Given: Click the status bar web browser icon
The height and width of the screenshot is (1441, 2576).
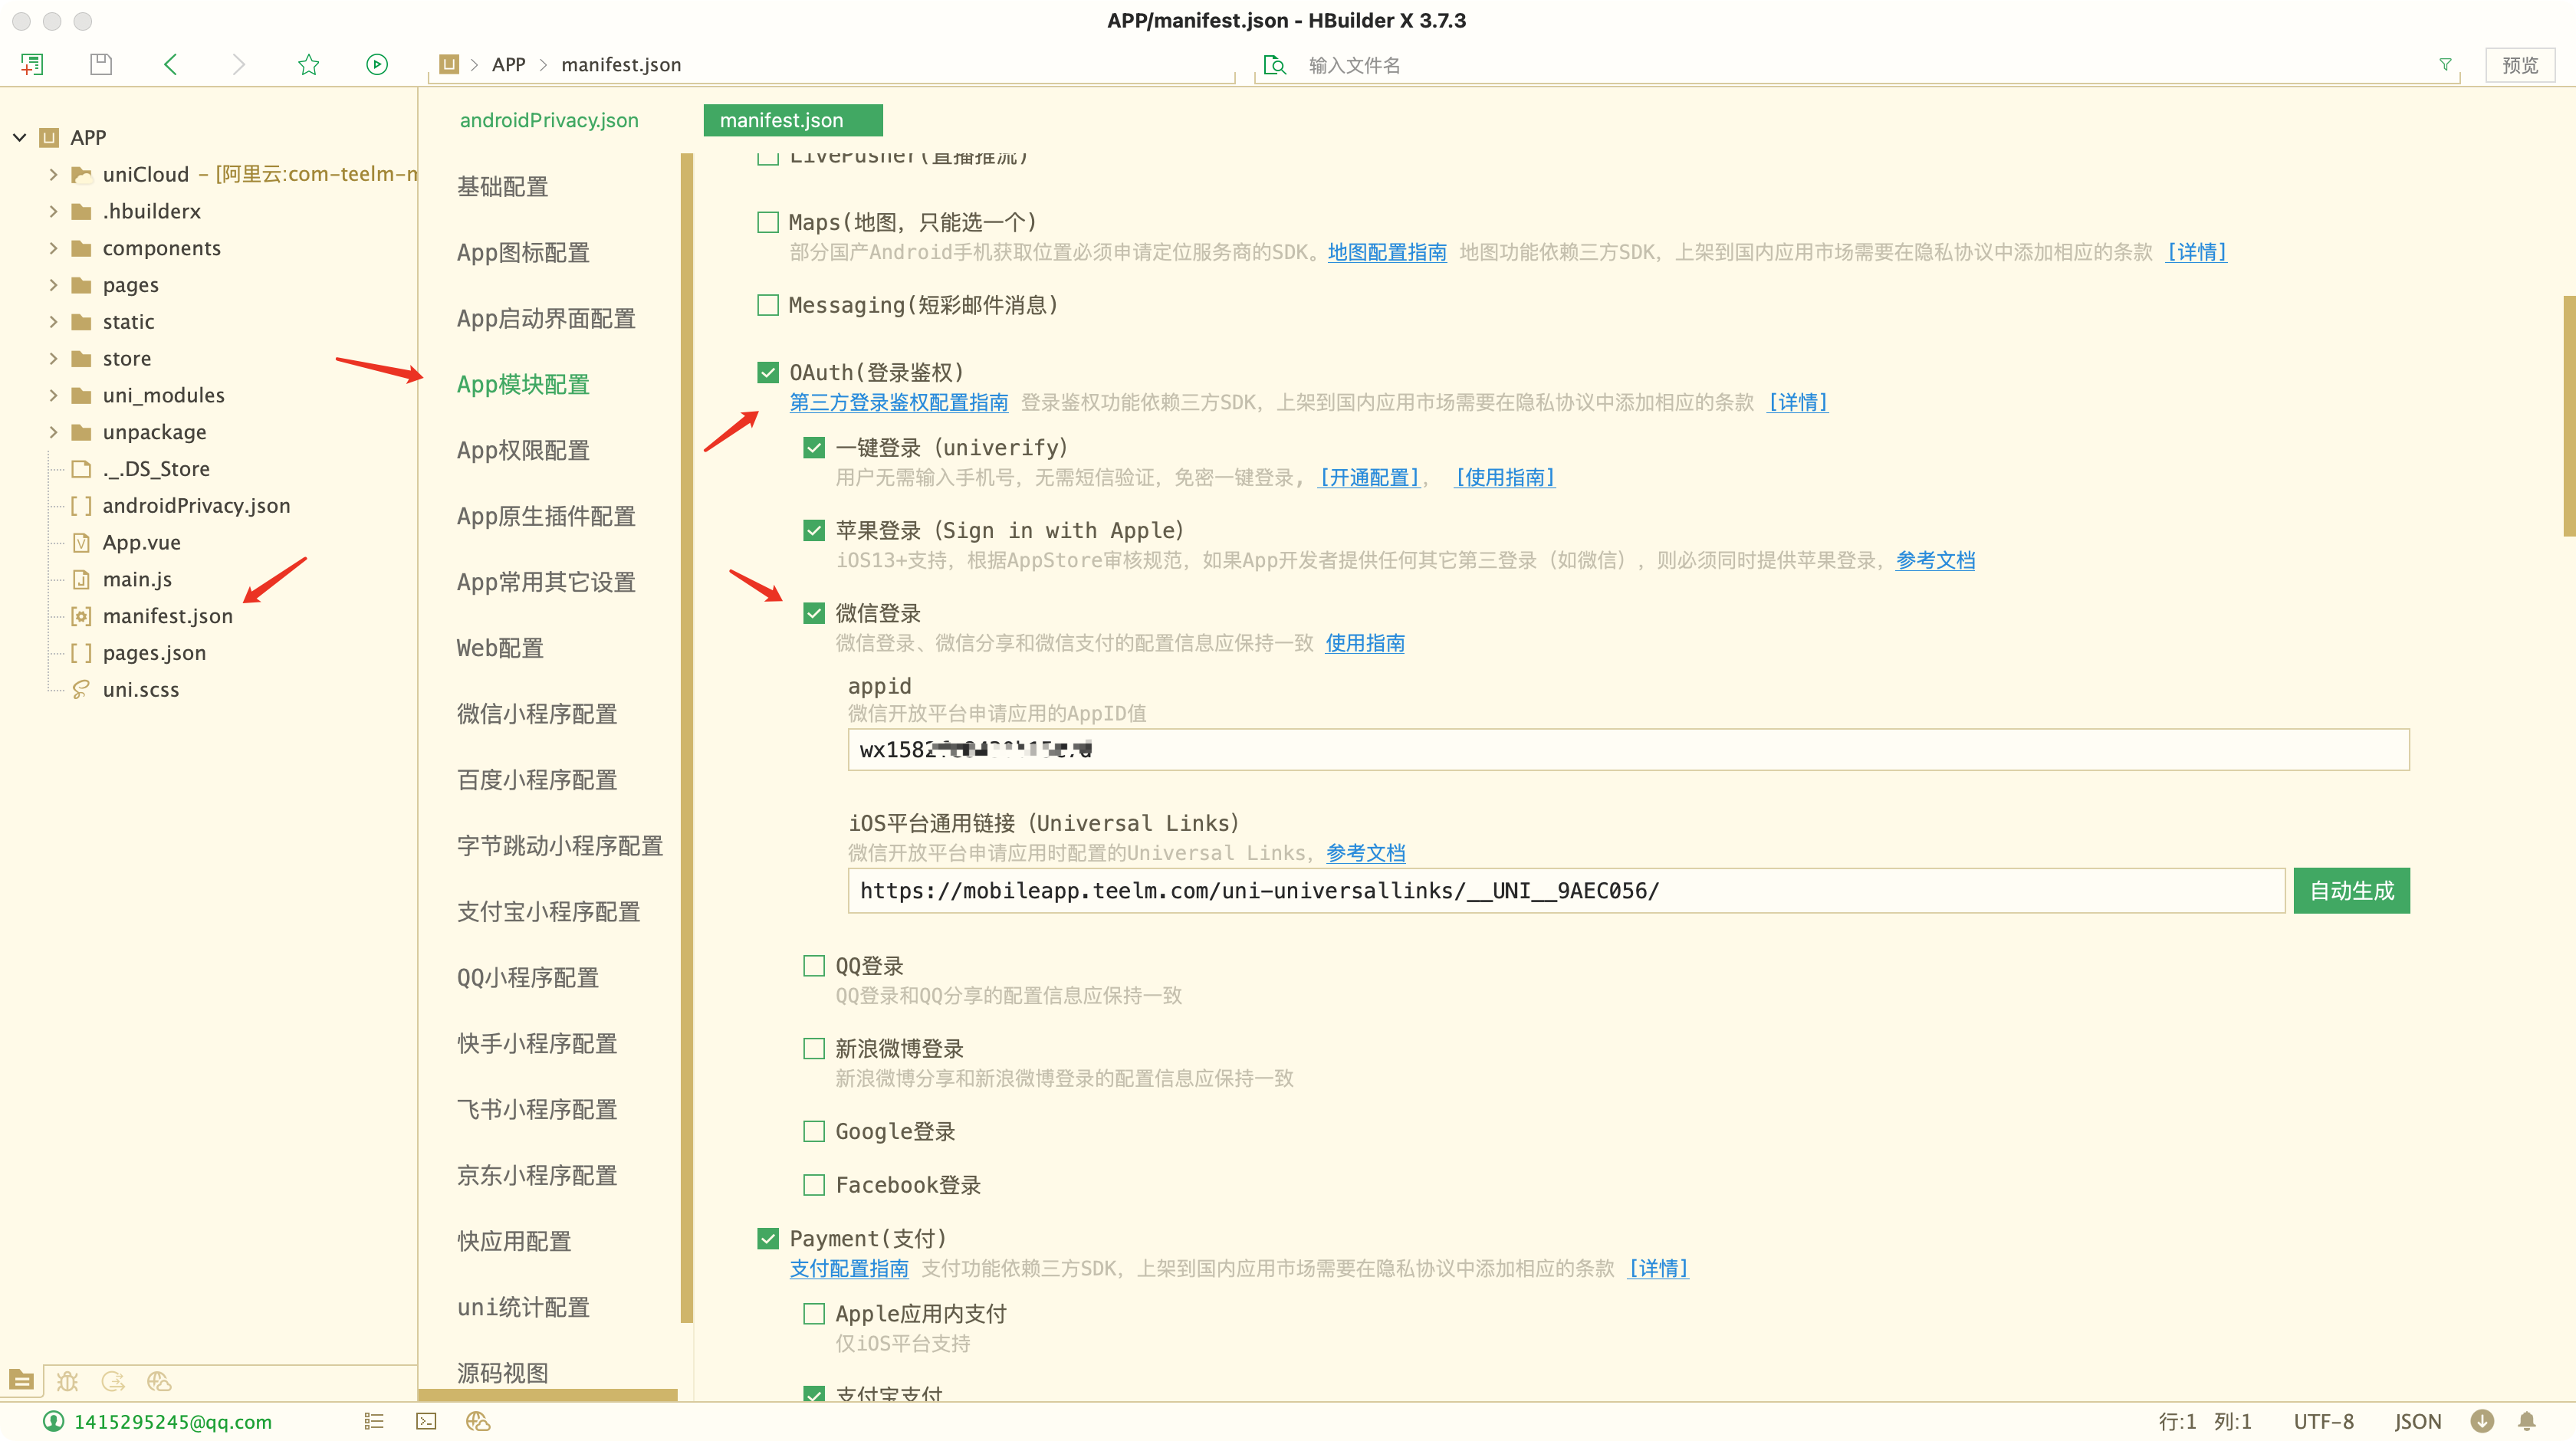Looking at the screenshot, I should (x=478, y=1421).
